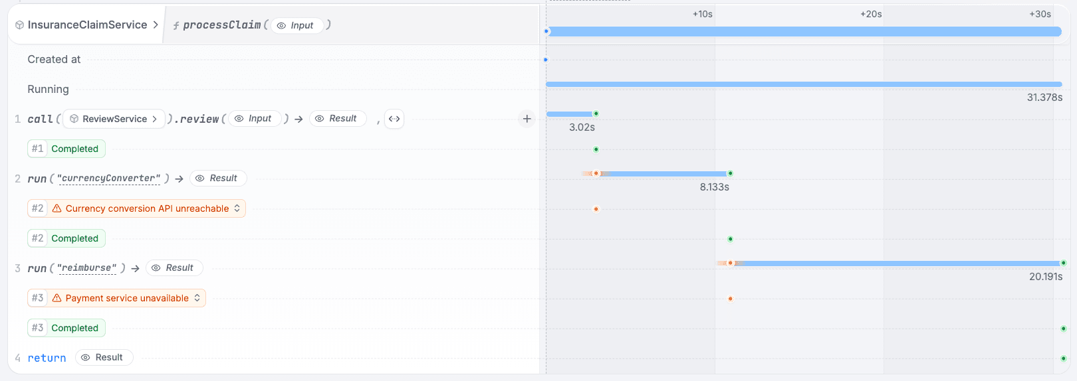
Task: Expand the Payment service unavailable entry
Action: coord(117,298)
